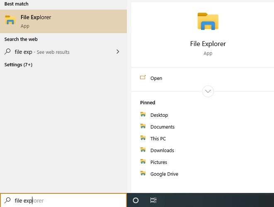274x207 pixels.
Task: Click the Cortana circle on the taskbar
Action: 136,200
